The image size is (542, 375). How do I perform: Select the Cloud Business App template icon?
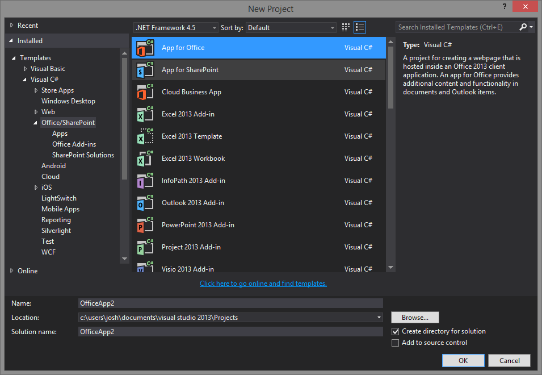(145, 91)
